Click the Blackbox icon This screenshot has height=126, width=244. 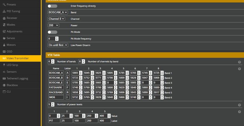click(x=4, y=85)
